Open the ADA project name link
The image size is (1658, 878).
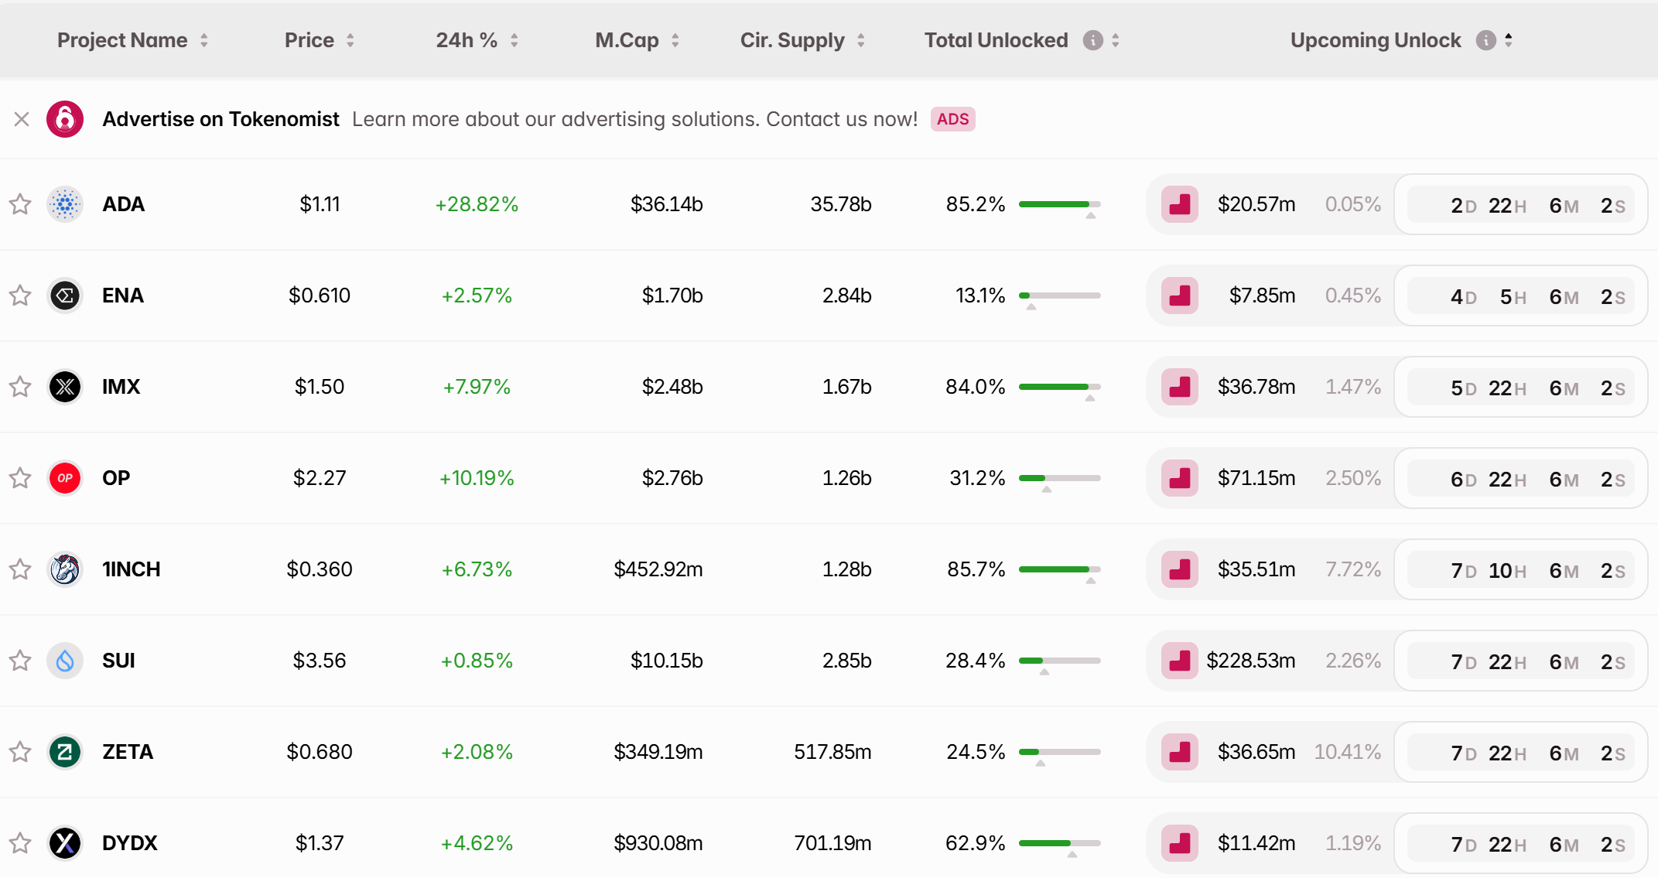[x=124, y=204]
